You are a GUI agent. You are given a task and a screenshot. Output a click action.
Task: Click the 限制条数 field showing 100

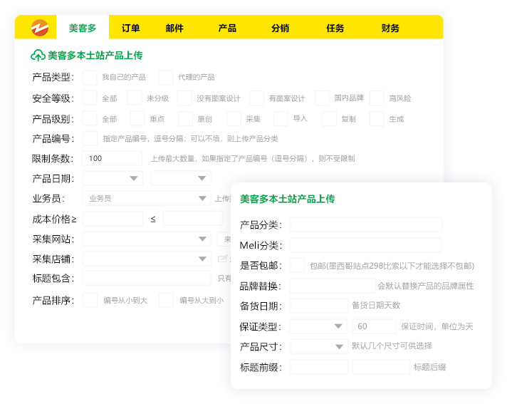[x=112, y=158]
